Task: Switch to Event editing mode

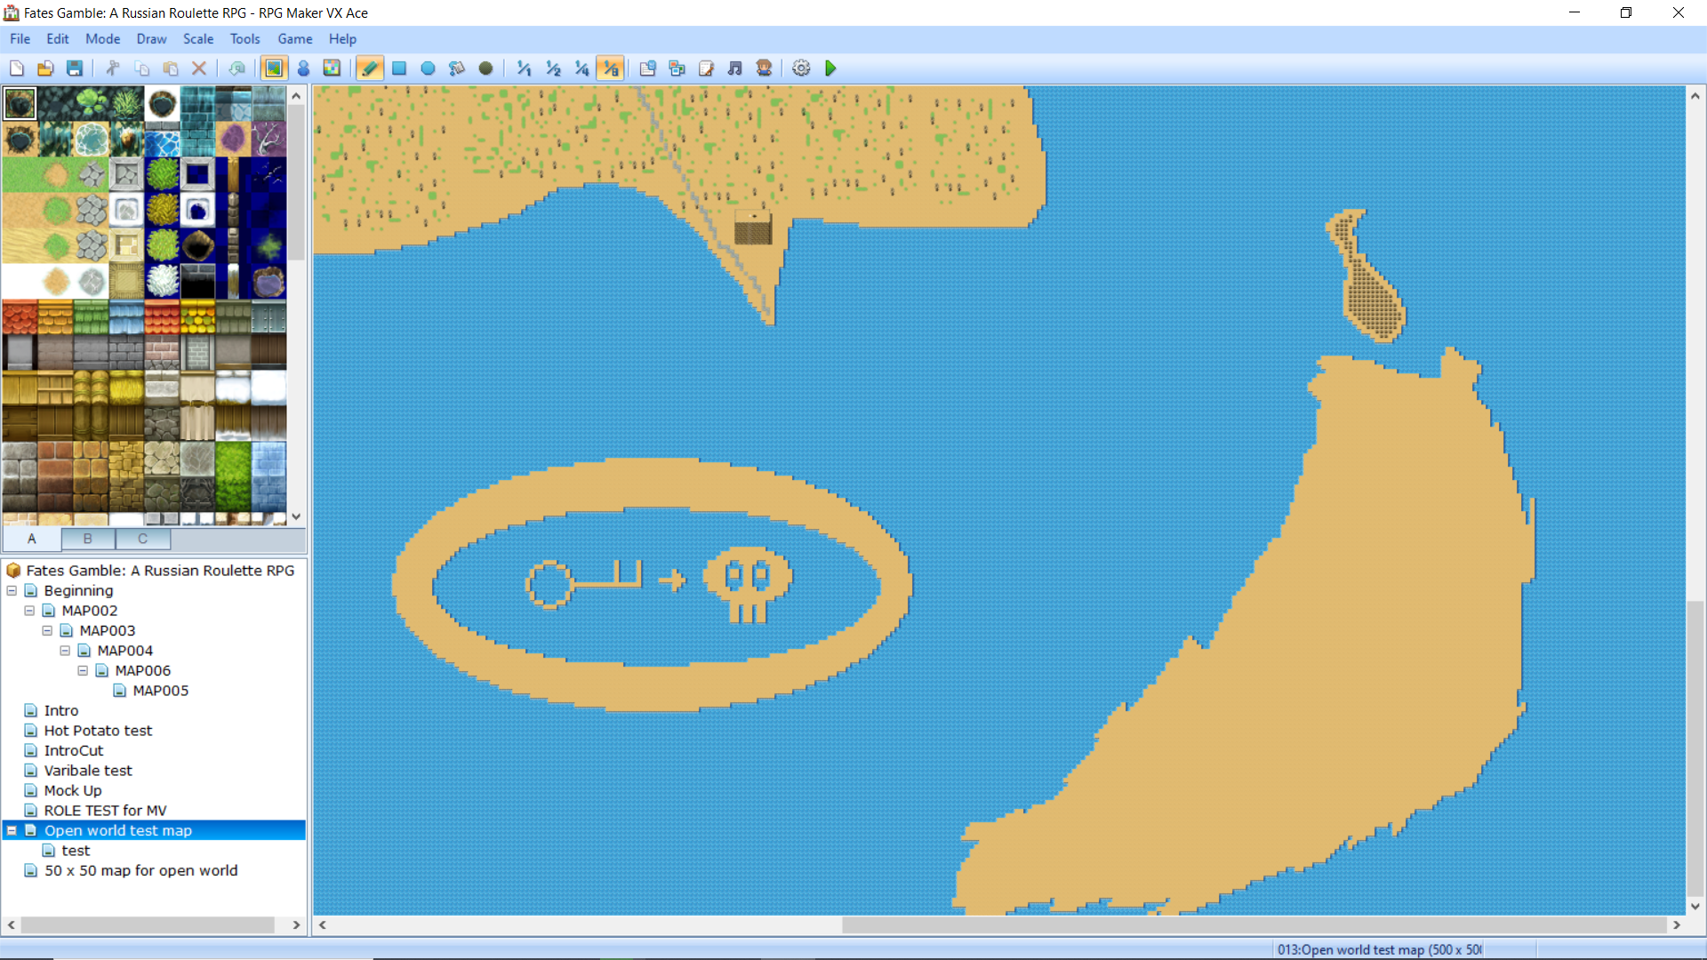Action: (303, 68)
